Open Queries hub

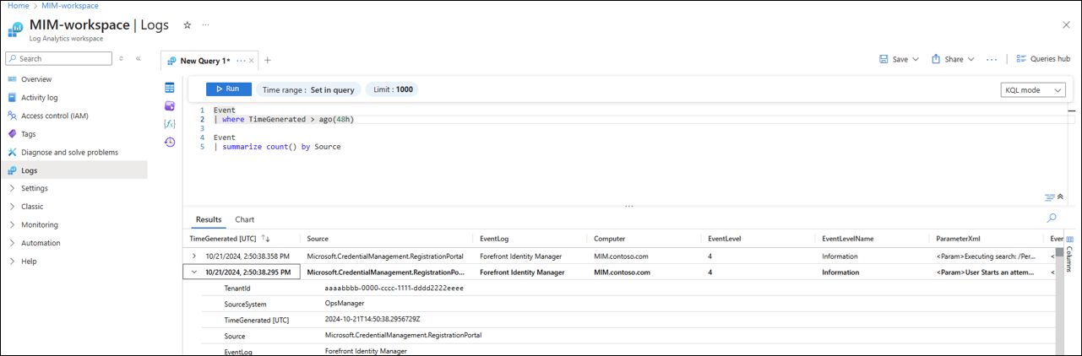pos(1042,59)
